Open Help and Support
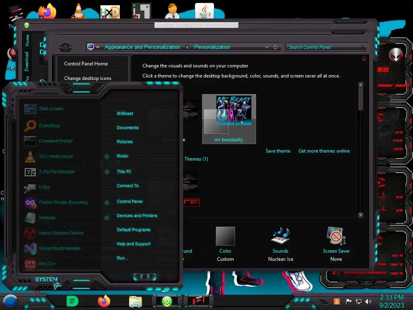 (x=133, y=244)
